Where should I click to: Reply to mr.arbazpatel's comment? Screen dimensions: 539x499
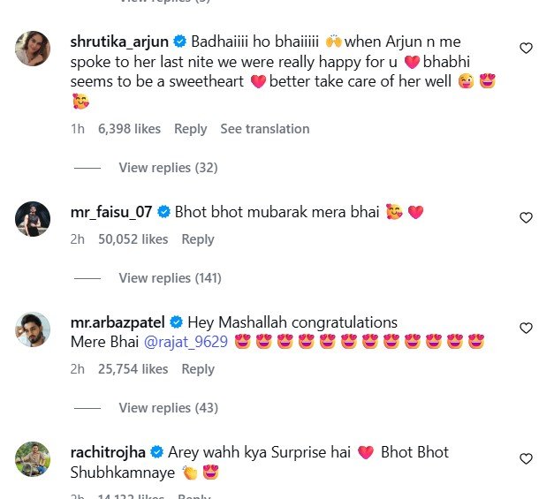[198, 369]
